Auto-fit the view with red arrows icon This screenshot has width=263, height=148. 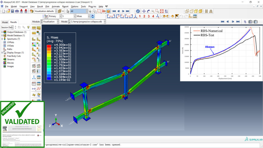coord(162,11)
